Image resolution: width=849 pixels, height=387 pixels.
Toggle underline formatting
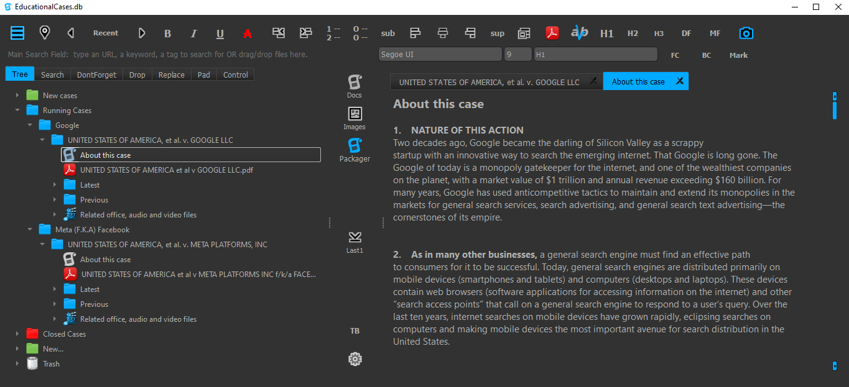(220, 34)
